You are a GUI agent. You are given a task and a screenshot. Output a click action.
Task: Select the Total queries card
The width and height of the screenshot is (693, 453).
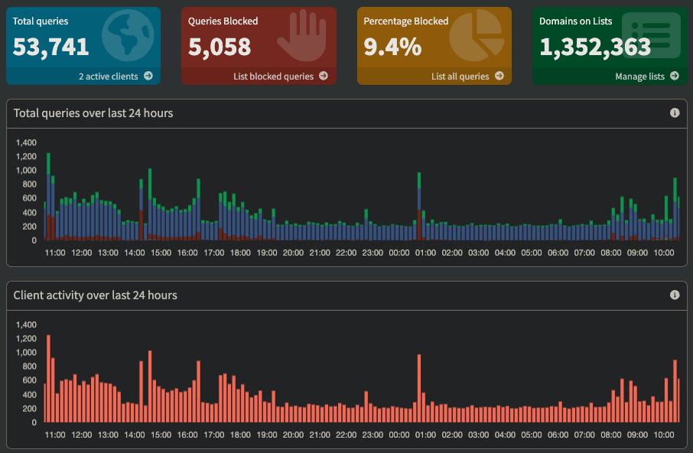83,42
